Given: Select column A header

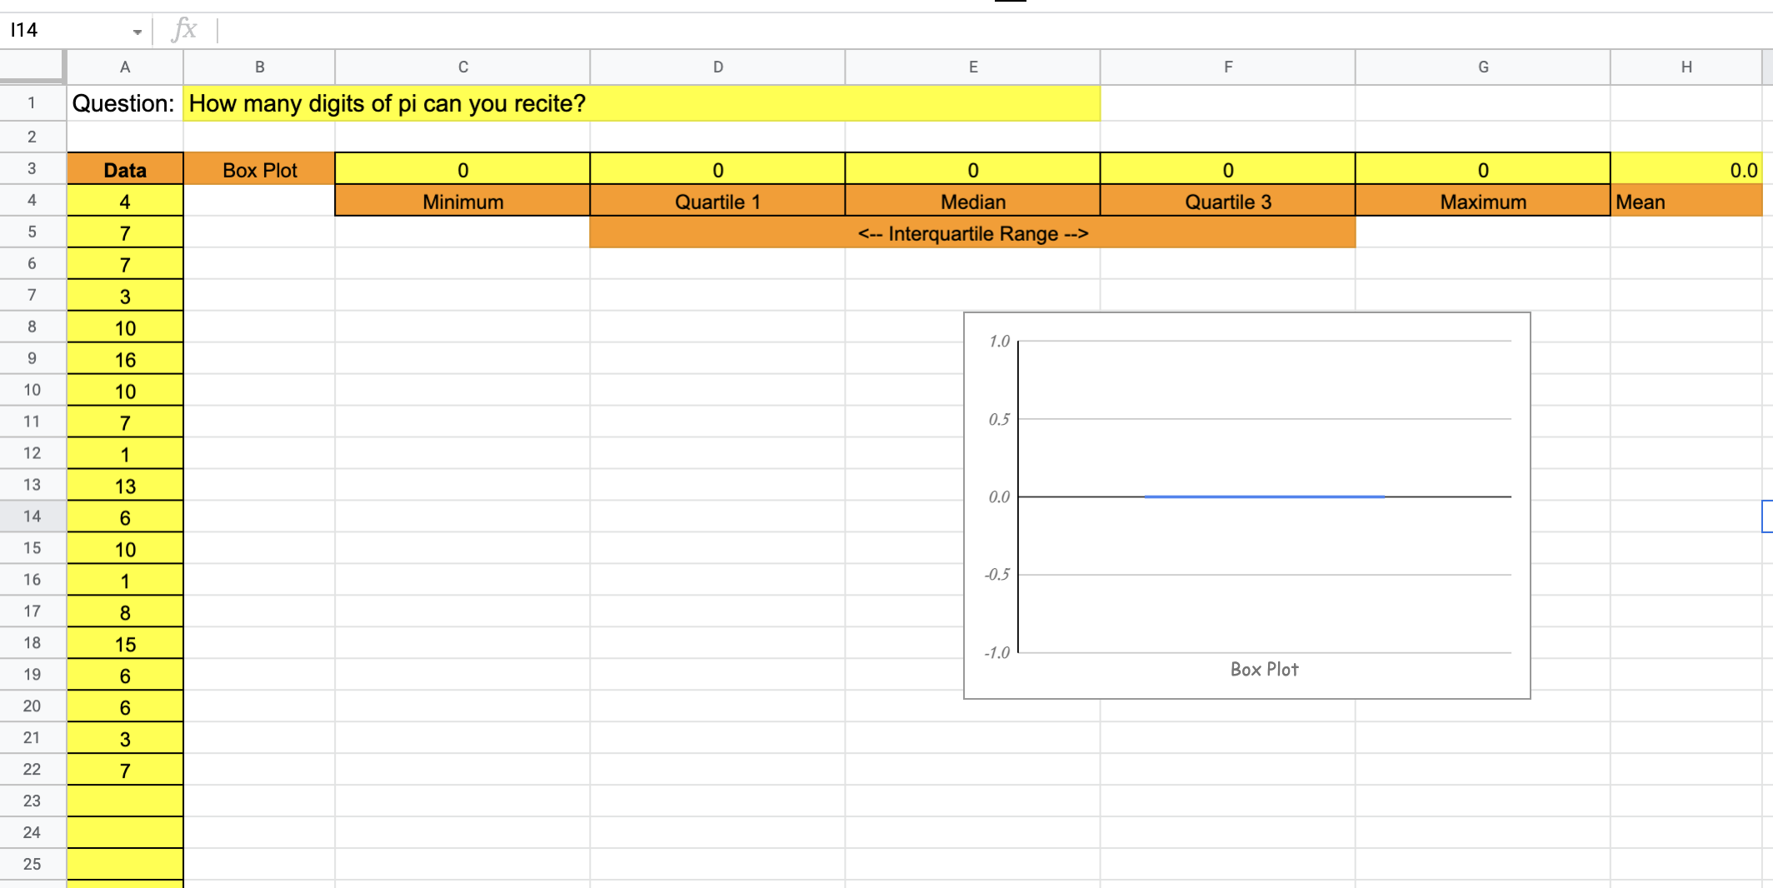Looking at the screenshot, I should point(125,67).
